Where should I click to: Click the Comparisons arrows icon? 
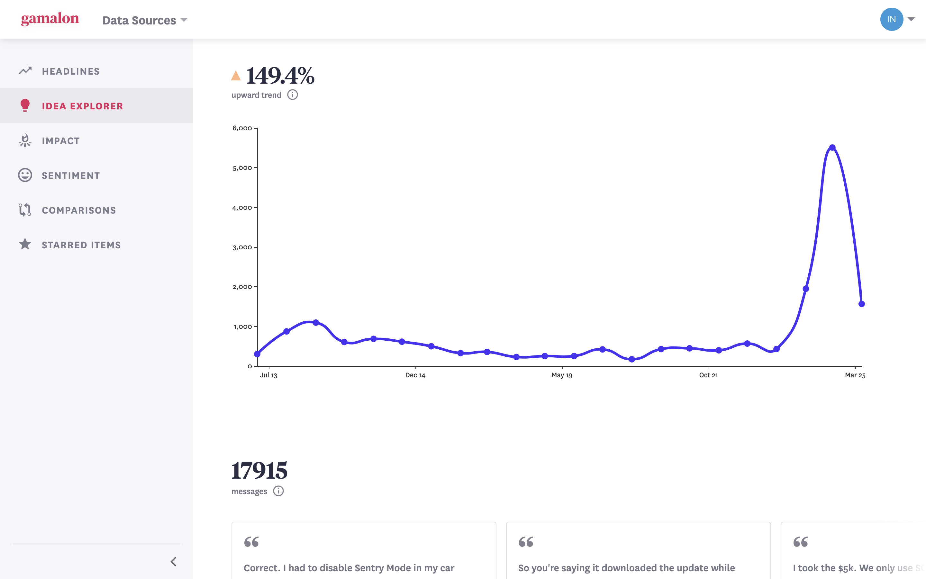[x=25, y=210]
